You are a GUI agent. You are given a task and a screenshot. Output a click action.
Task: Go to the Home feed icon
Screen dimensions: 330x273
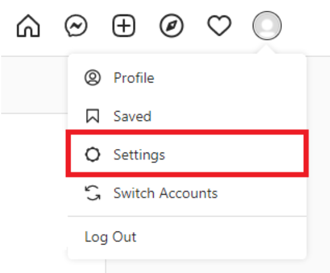[28, 26]
